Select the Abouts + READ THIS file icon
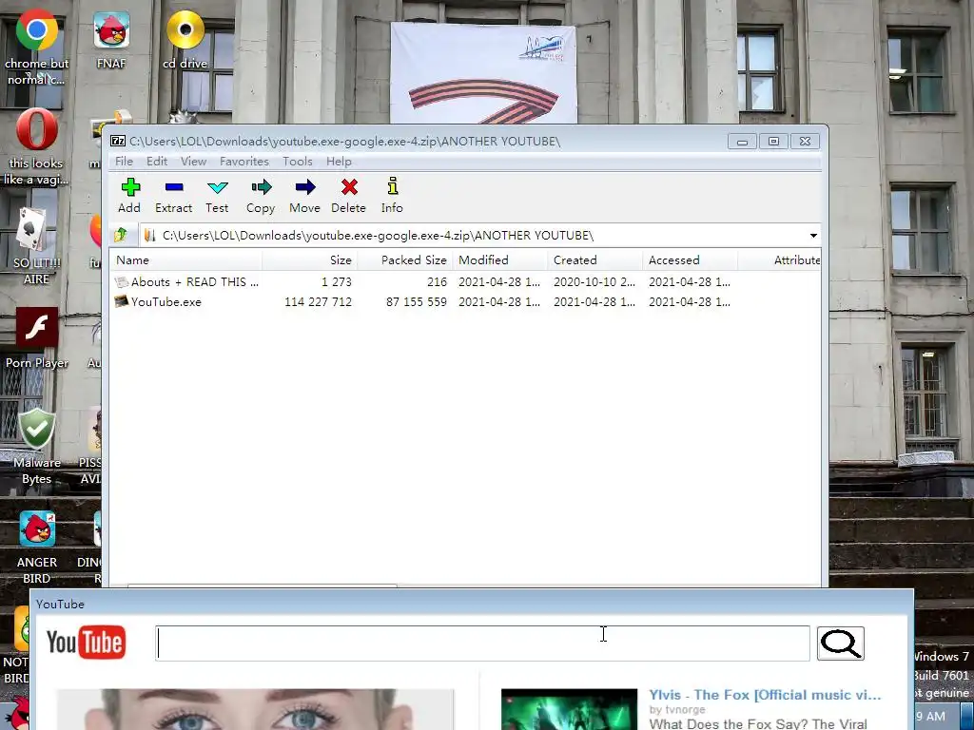The height and width of the screenshot is (730, 974). coord(122,281)
